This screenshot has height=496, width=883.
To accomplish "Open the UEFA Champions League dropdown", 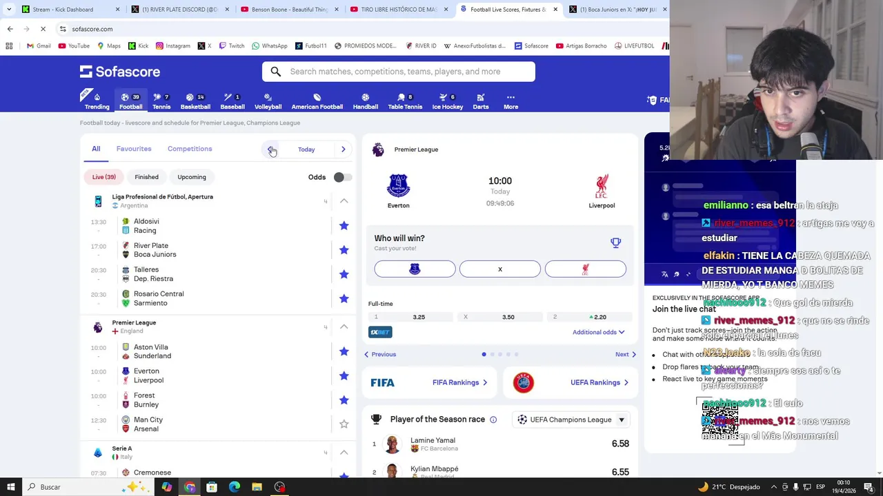I will pyautogui.click(x=571, y=420).
